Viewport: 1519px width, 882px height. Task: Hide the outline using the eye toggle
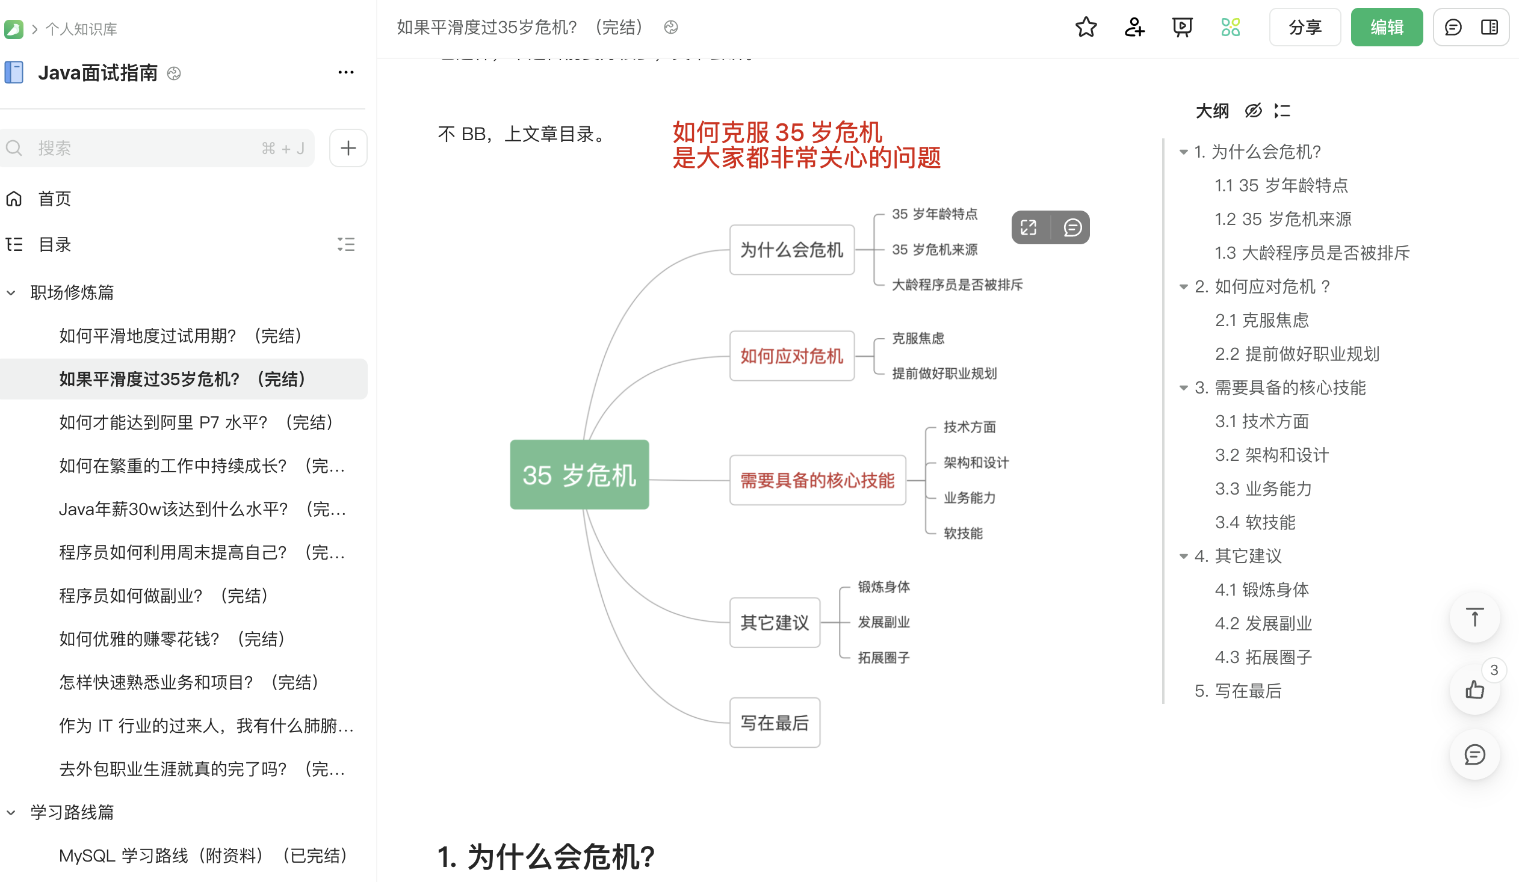tap(1252, 111)
